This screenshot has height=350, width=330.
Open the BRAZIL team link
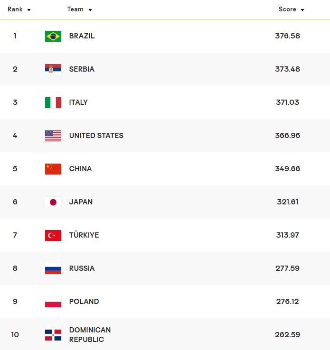pyautogui.click(x=82, y=36)
